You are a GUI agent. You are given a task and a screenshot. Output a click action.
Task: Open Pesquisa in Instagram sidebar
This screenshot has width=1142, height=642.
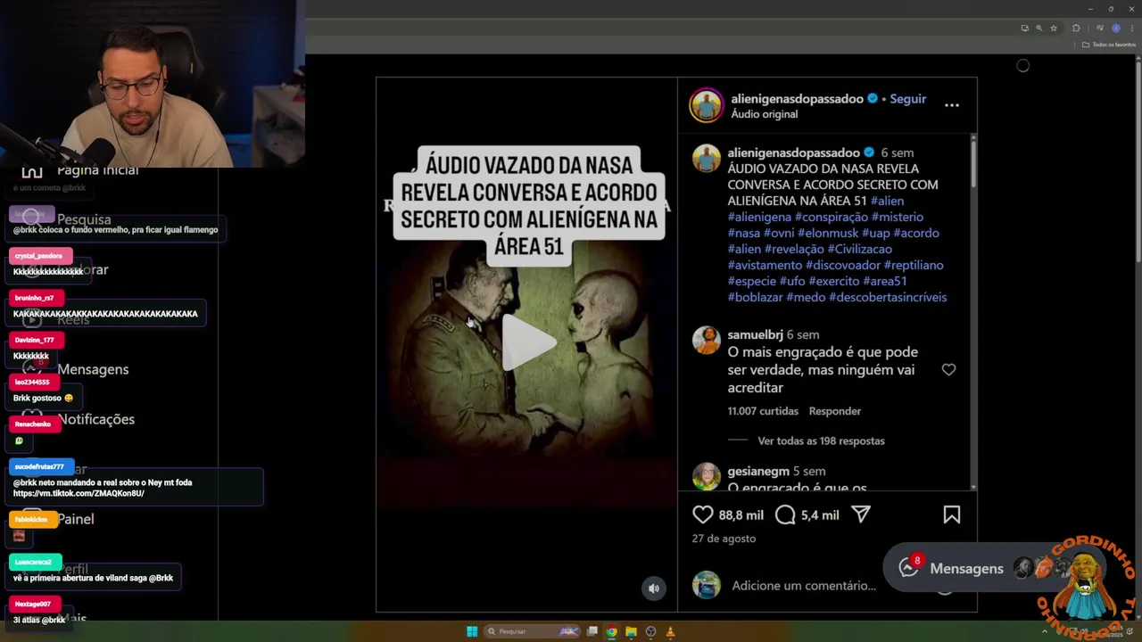[x=67, y=219]
